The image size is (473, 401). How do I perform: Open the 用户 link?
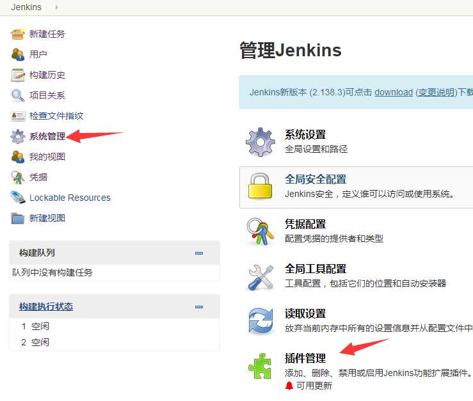pos(38,54)
